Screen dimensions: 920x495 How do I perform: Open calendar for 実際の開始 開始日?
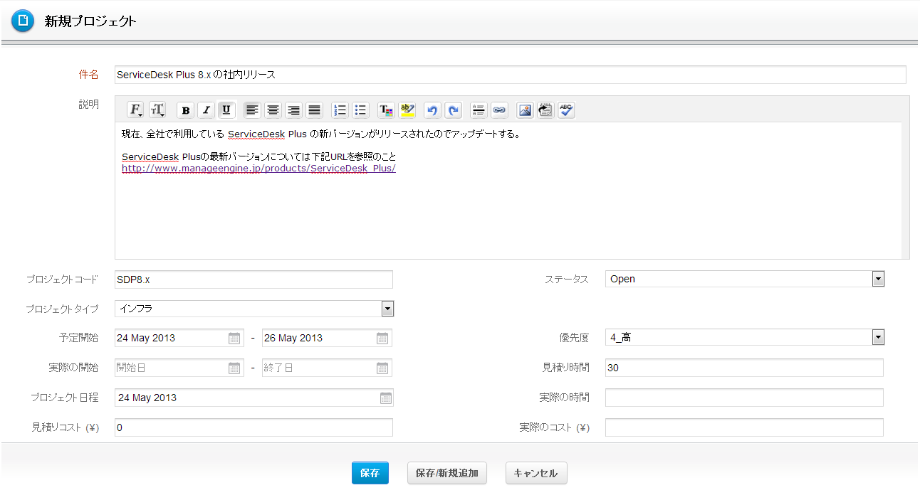(234, 368)
